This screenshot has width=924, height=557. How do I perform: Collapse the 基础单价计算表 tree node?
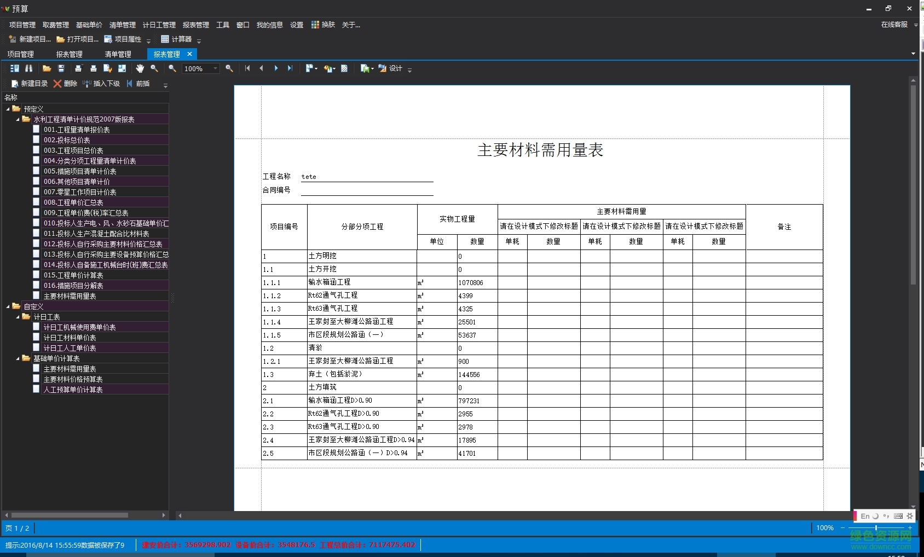18,358
